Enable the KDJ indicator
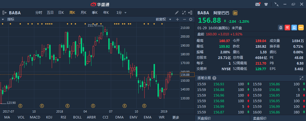306x121 pixels. point(49,117)
